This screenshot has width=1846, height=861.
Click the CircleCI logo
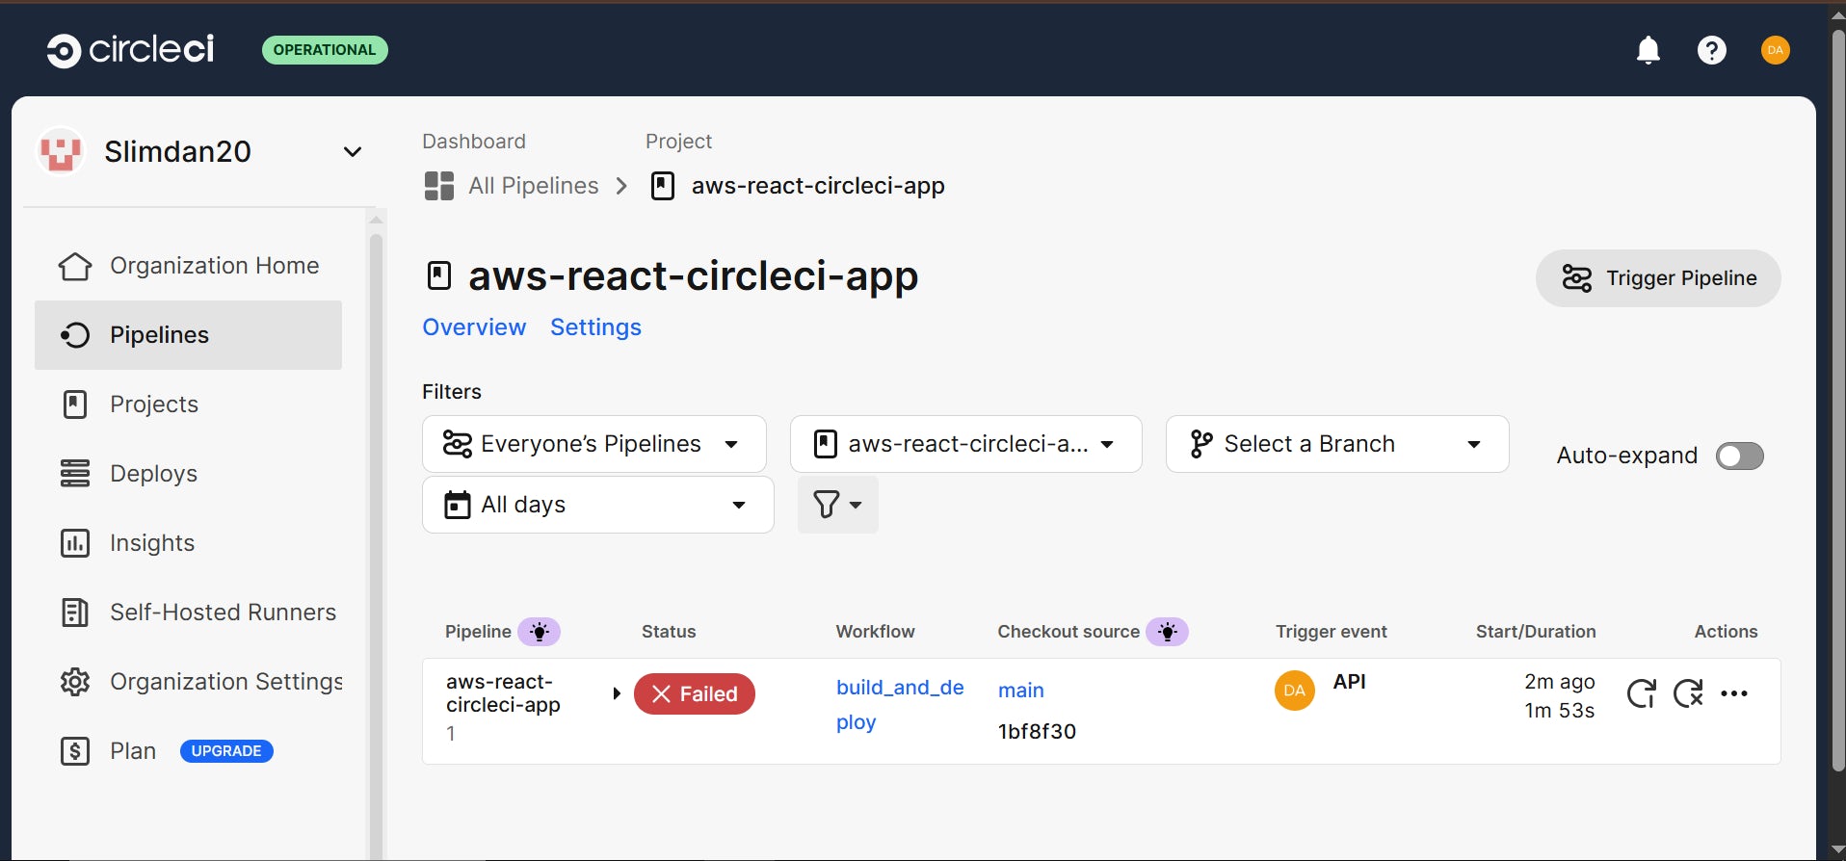(x=130, y=50)
